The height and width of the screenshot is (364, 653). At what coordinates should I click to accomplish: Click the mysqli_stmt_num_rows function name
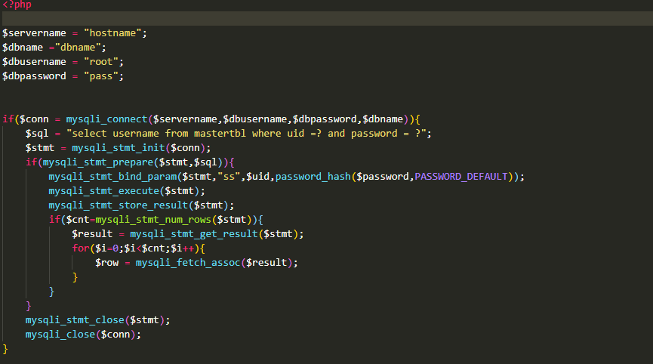click(153, 220)
